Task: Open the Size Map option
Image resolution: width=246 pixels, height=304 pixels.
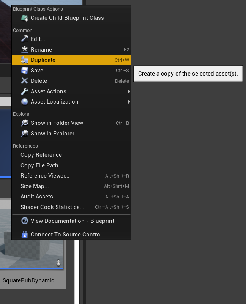Action: (x=71, y=186)
